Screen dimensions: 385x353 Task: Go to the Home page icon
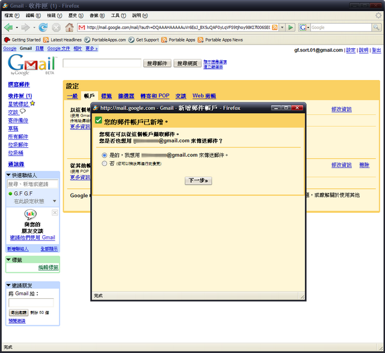[69, 27]
